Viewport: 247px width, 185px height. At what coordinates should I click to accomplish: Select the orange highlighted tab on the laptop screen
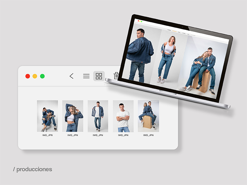175,31
